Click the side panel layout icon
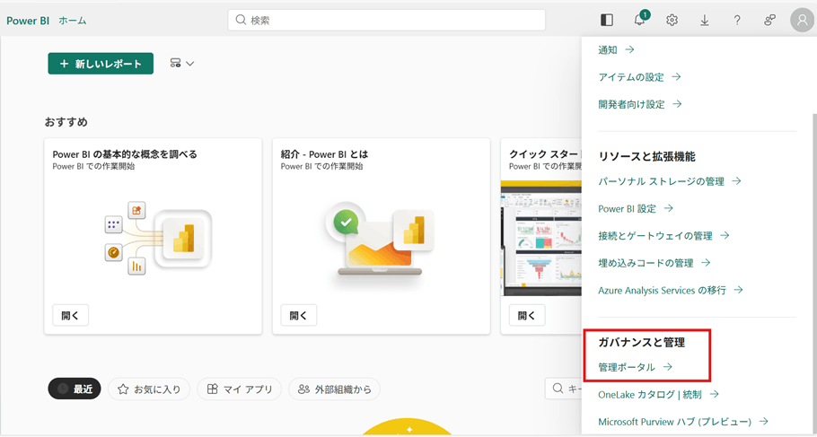Viewport: 817px width, 437px height. coord(607,20)
